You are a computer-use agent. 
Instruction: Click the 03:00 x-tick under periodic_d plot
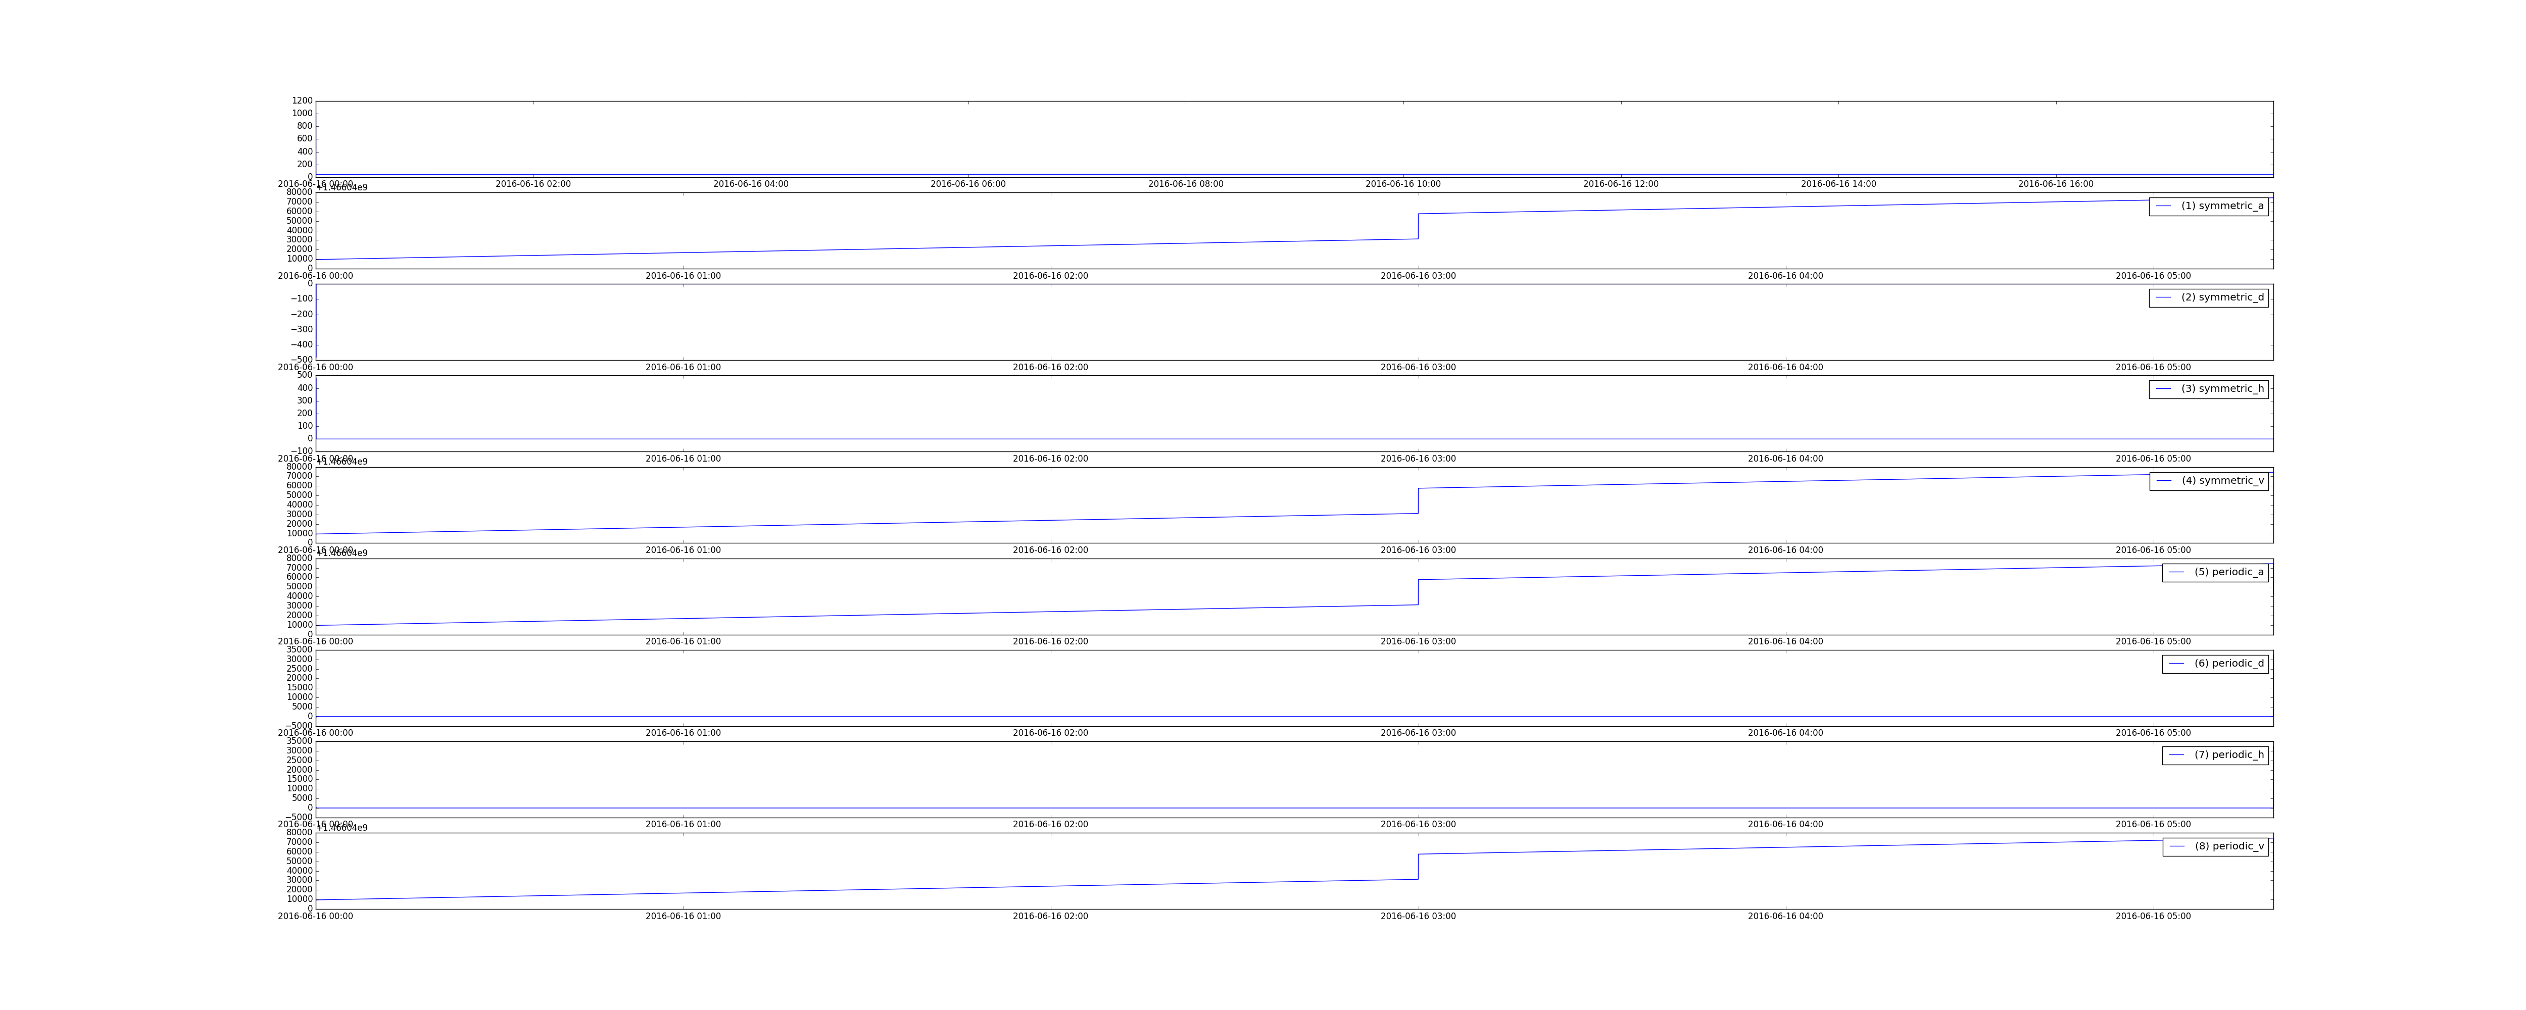point(1418,732)
